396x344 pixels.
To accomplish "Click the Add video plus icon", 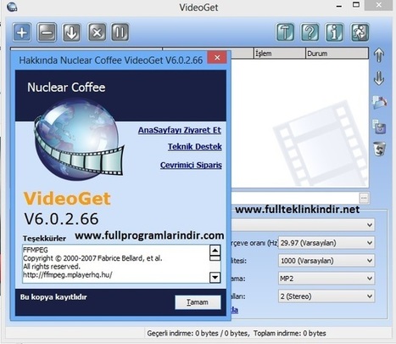I will [22, 32].
